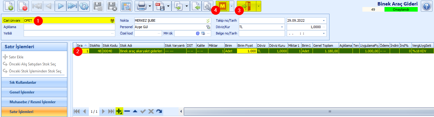Click the exit door icon
Screen dimensions: 434x117
[247, 6]
